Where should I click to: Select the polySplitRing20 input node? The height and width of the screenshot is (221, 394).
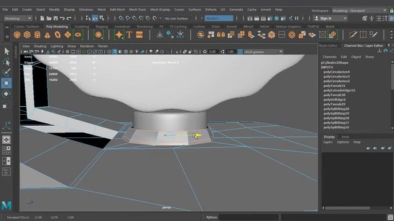(336, 109)
